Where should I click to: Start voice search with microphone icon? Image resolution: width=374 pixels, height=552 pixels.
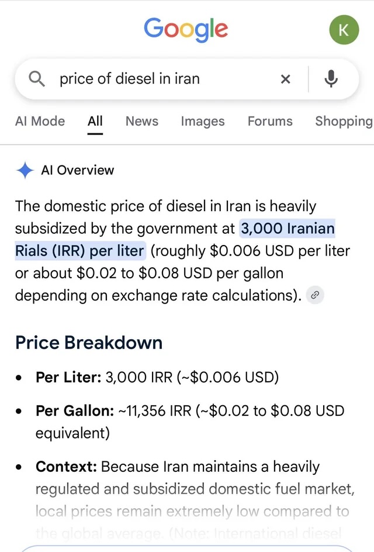tap(331, 79)
